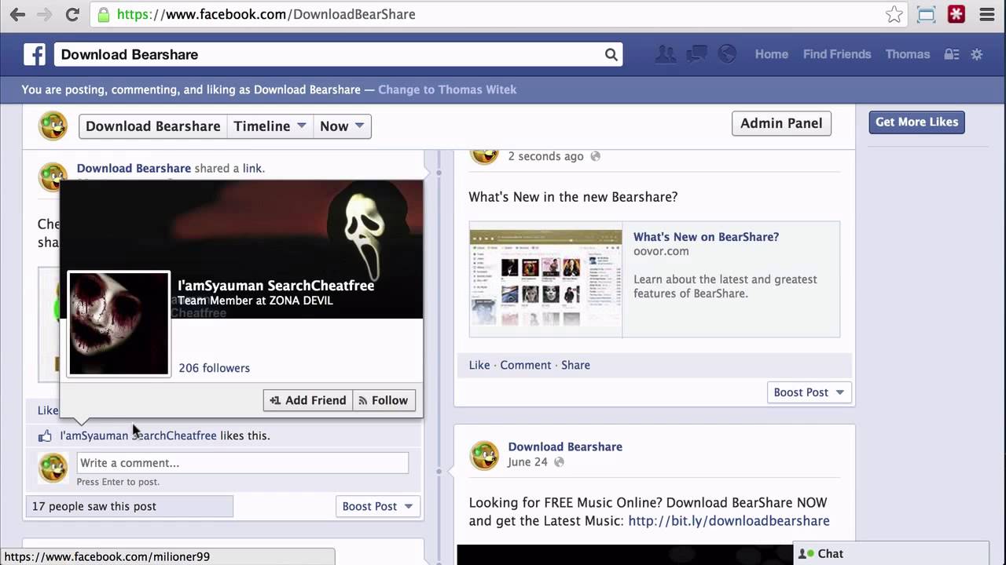Open friend requests icon
Viewport: 1006px width, 565px height.
[x=666, y=54]
